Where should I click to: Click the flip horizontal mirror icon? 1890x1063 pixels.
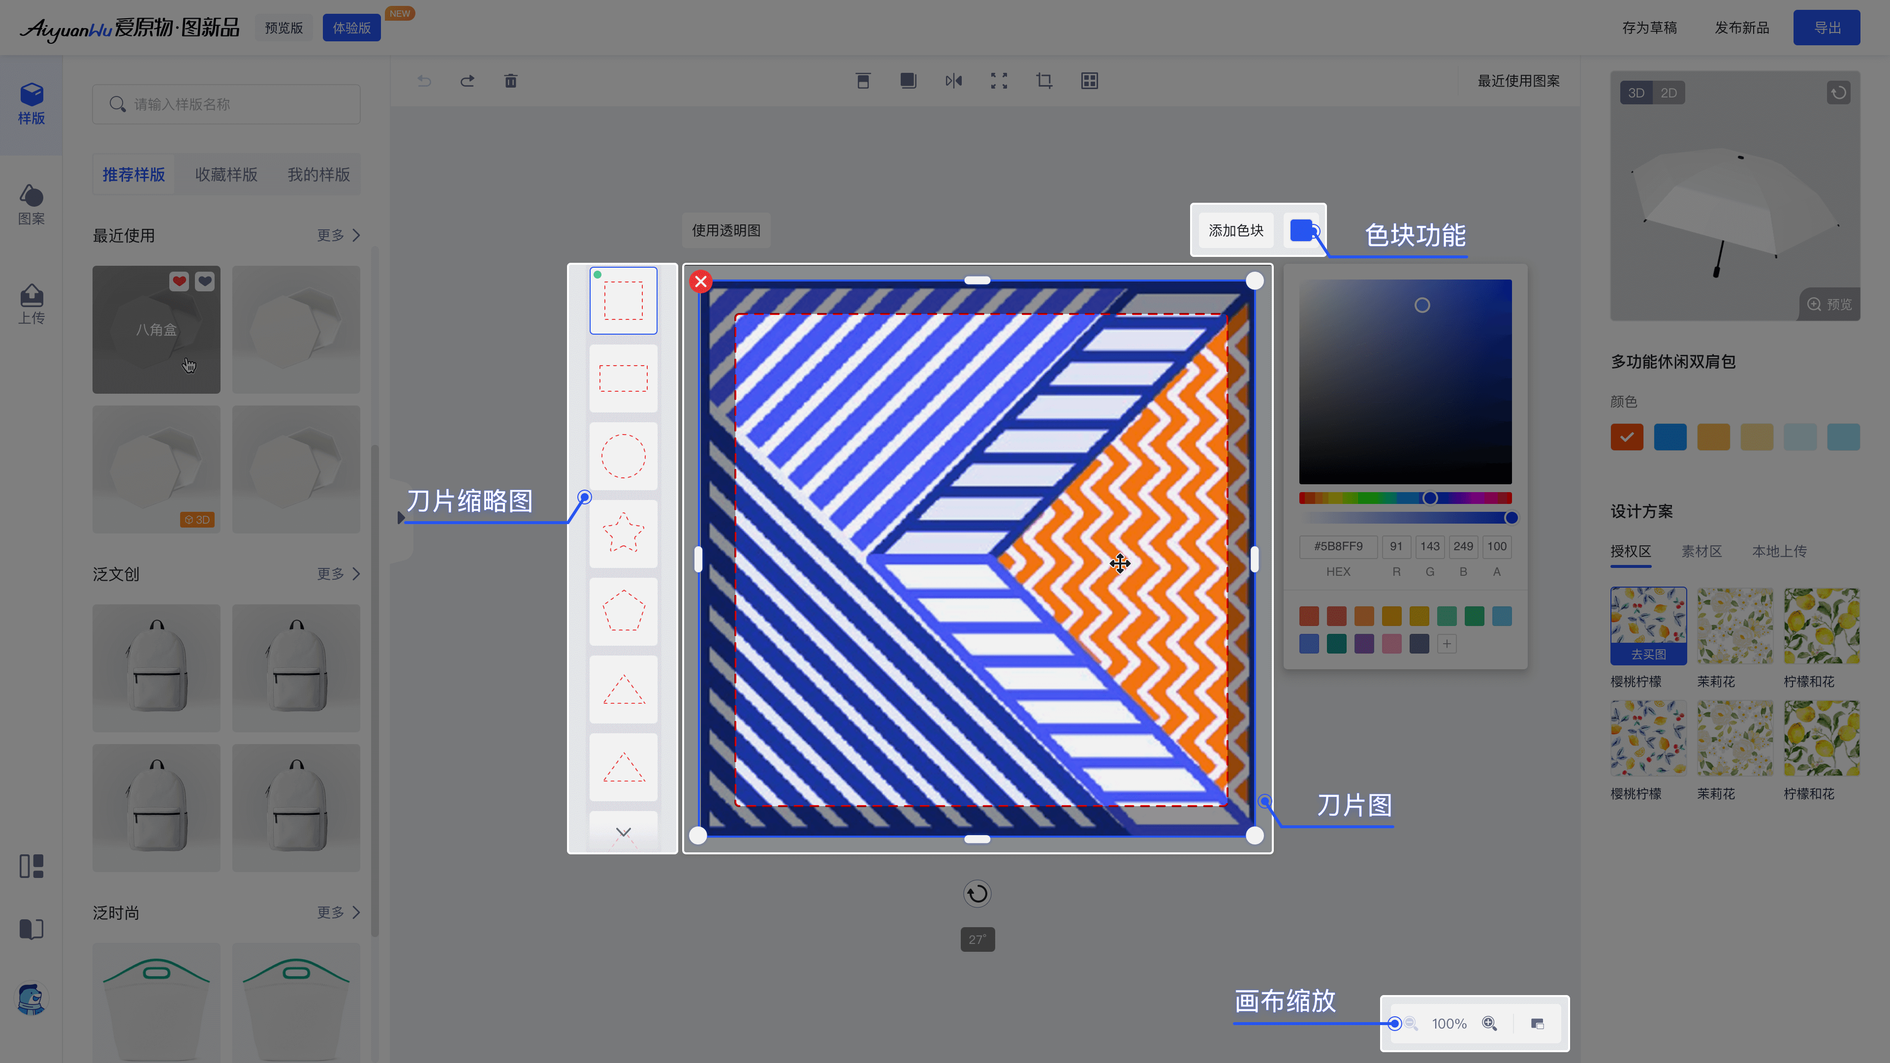(954, 81)
